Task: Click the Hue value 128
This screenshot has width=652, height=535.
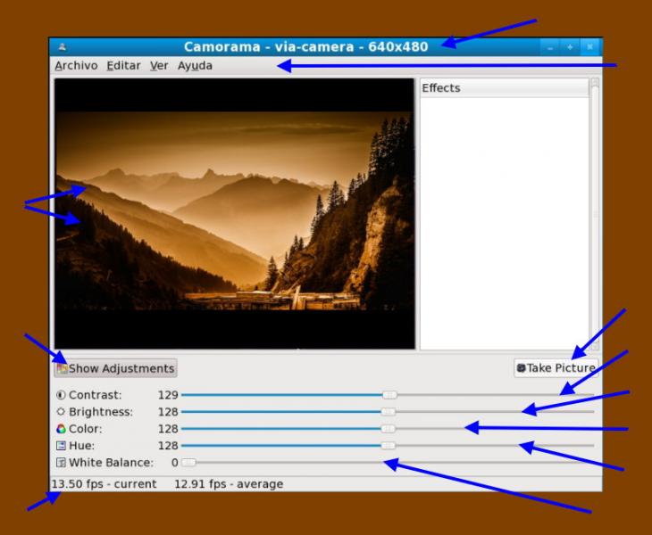Action: click(168, 445)
